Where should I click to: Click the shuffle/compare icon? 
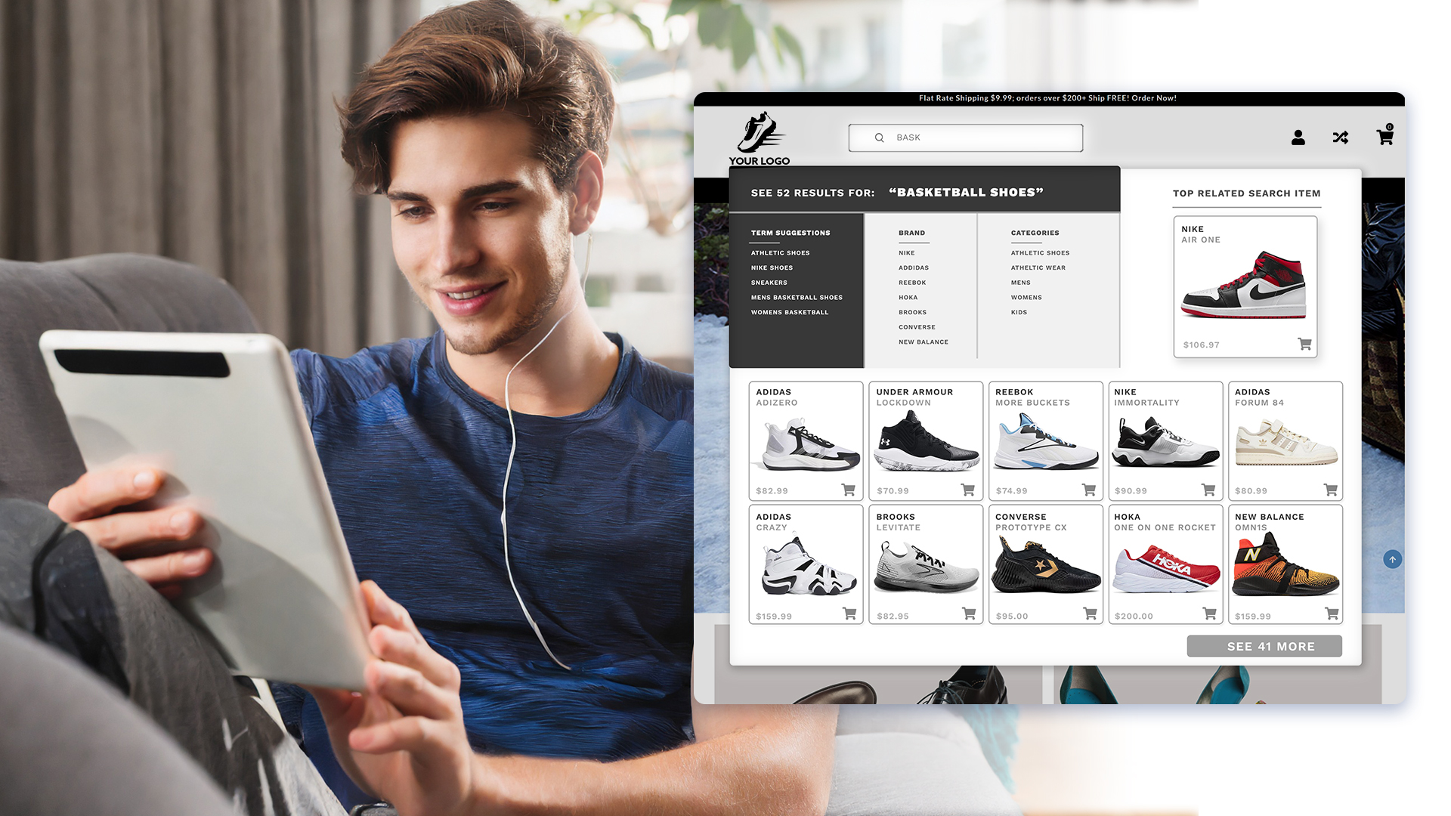(x=1341, y=138)
